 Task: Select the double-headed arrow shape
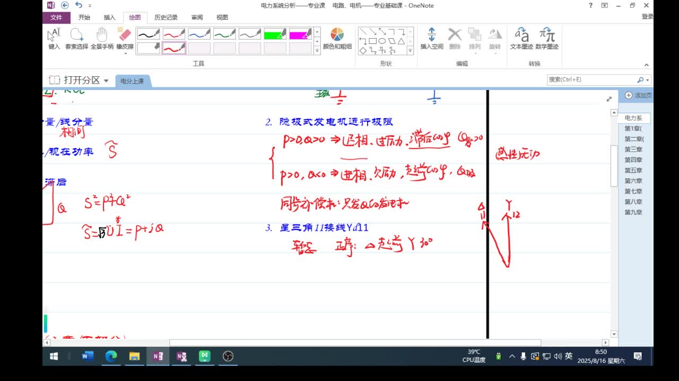[x=382, y=32]
